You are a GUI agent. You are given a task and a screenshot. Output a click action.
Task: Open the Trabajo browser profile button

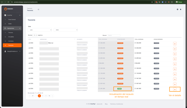tap(179, 2)
